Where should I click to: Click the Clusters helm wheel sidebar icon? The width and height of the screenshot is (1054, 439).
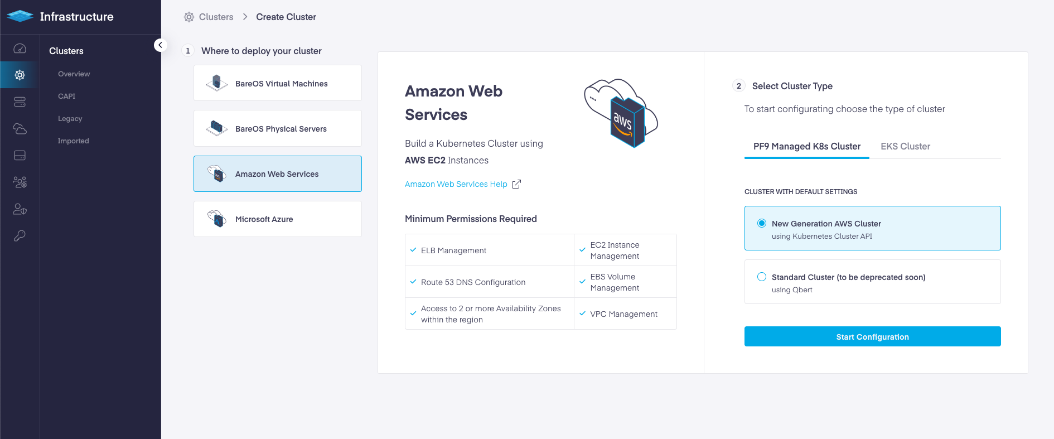coord(20,75)
